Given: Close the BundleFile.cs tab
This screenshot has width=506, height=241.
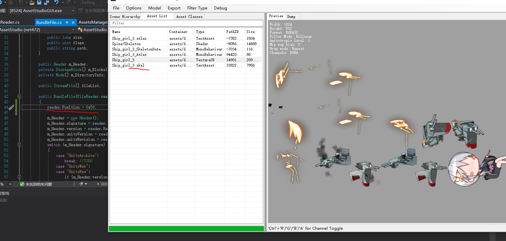Looking at the screenshot, I should (73, 22).
